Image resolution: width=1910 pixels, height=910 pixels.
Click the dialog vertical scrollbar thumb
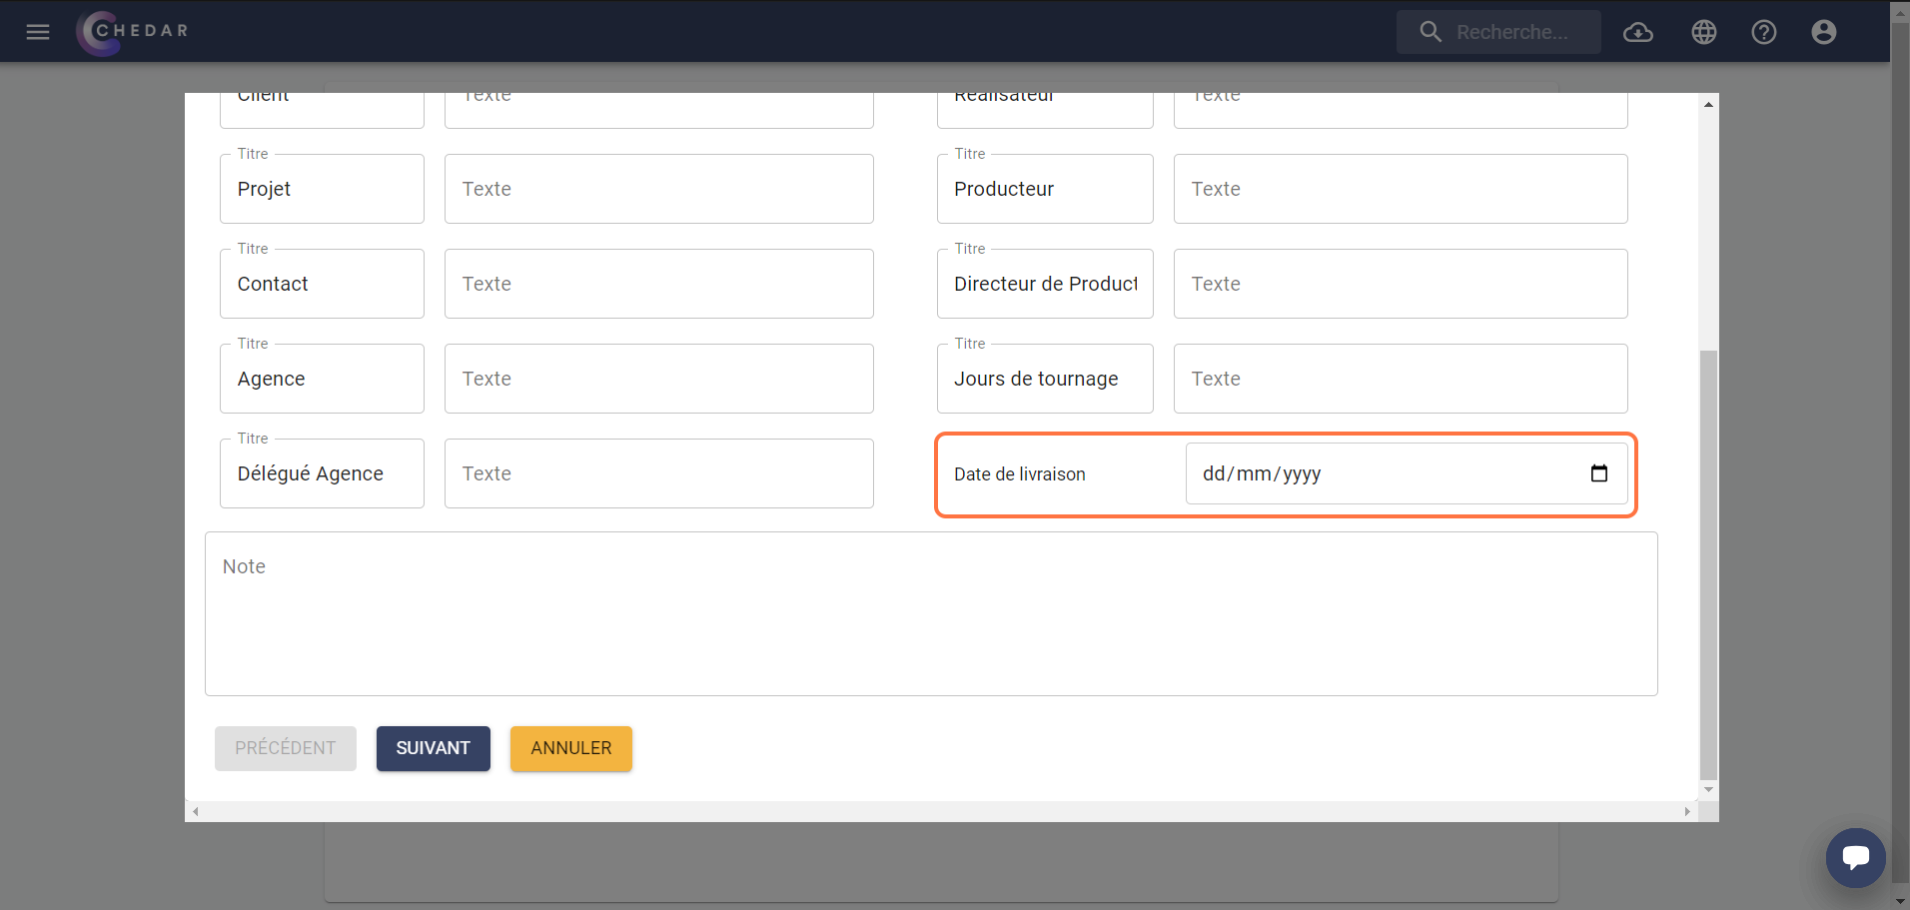pyautogui.click(x=1709, y=564)
